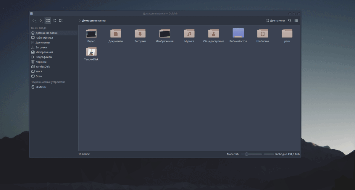Image resolution: width=355 pixels, height=190 pixels.
Task: Switch to compact list view mode
Action: 54,21
